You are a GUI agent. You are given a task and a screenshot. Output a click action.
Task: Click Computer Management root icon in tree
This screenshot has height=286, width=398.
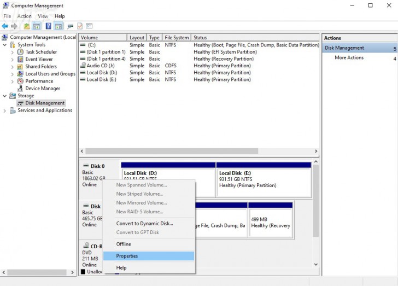5,37
